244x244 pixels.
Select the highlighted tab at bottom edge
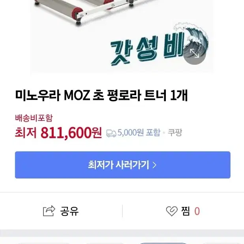[163, 243]
